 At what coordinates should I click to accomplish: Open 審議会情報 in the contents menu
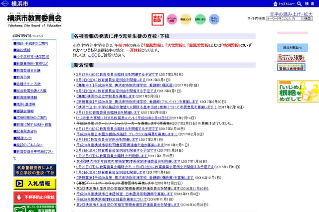click(23, 111)
